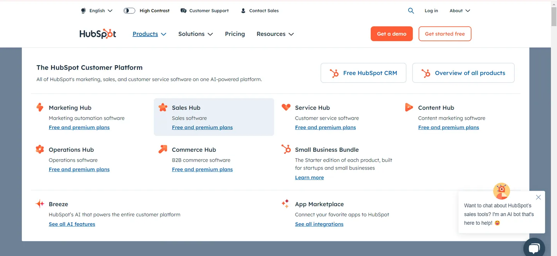557x256 pixels.
Task: Click the Breeze sparkle icon
Action: (40, 204)
